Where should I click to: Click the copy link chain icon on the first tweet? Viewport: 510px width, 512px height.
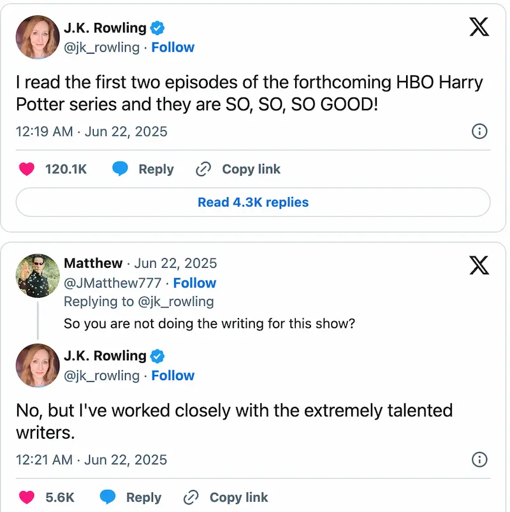coord(203,169)
